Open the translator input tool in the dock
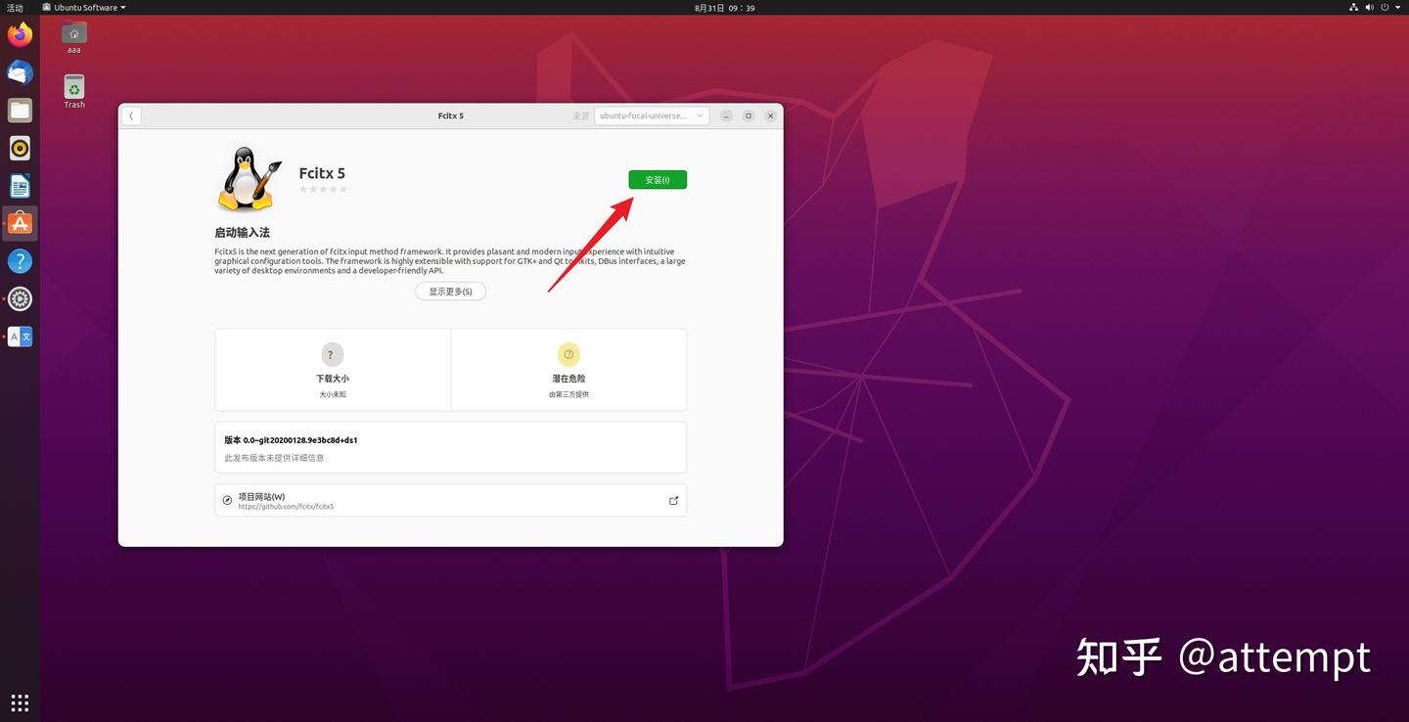Viewport: 1409px width, 722px height. click(x=20, y=337)
